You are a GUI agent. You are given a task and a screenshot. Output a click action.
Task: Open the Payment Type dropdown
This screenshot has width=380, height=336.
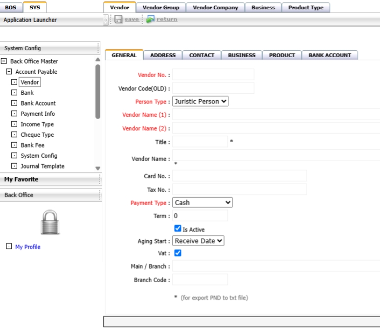point(202,203)
